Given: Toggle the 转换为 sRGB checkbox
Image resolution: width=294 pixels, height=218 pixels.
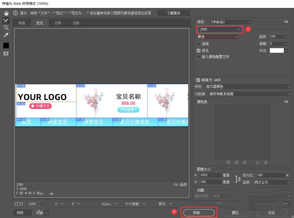Looking at the screenshot, I should click(x=198, y=80).
